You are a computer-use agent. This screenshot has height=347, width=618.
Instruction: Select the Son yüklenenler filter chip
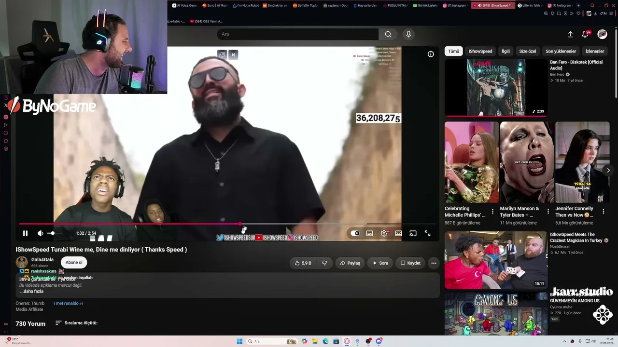tap(561, 51)
